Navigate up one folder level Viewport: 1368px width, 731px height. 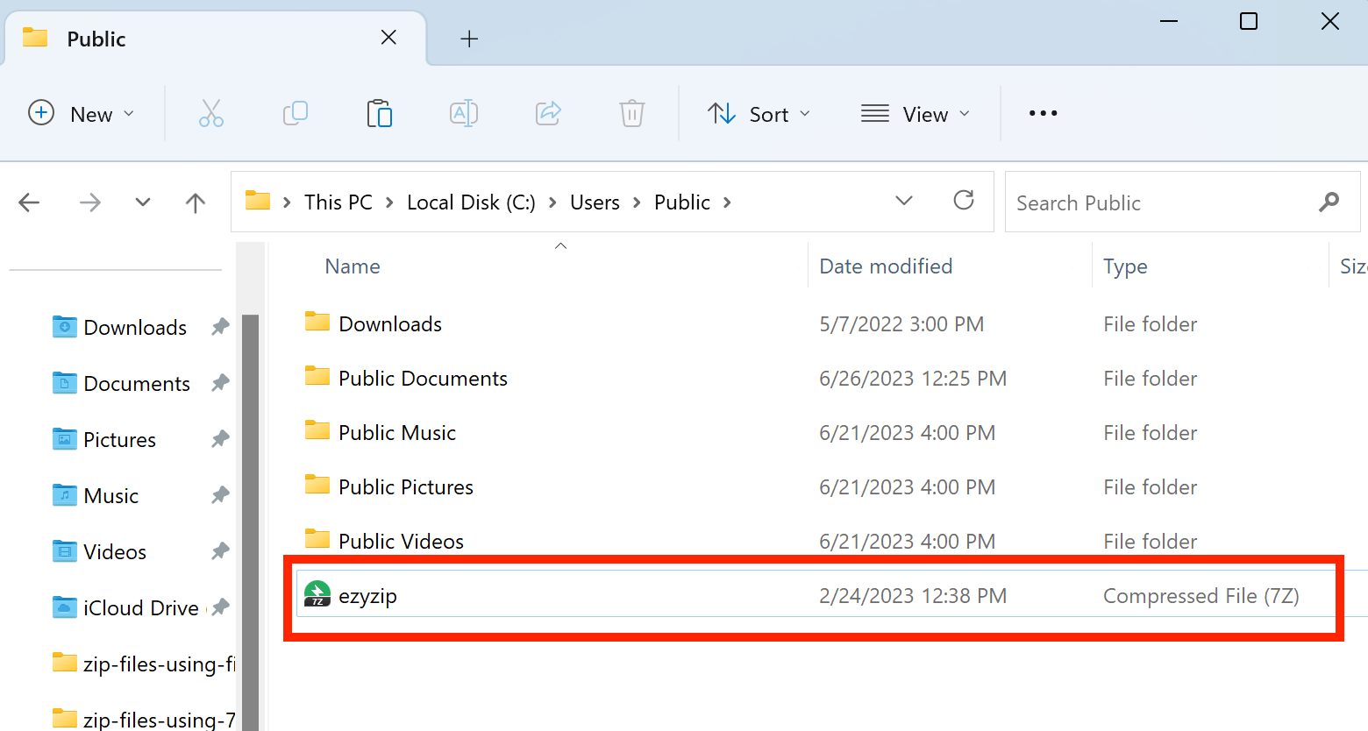tap(195, 202)
